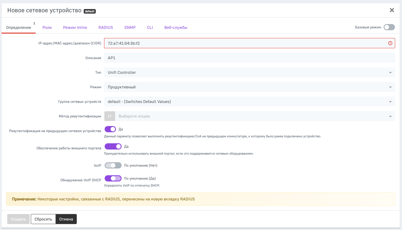The height and width of the screenshot is (230, 402).
Task: Expand the Режим dropdown set to Продуктивный
Action: tap(249, 87)
